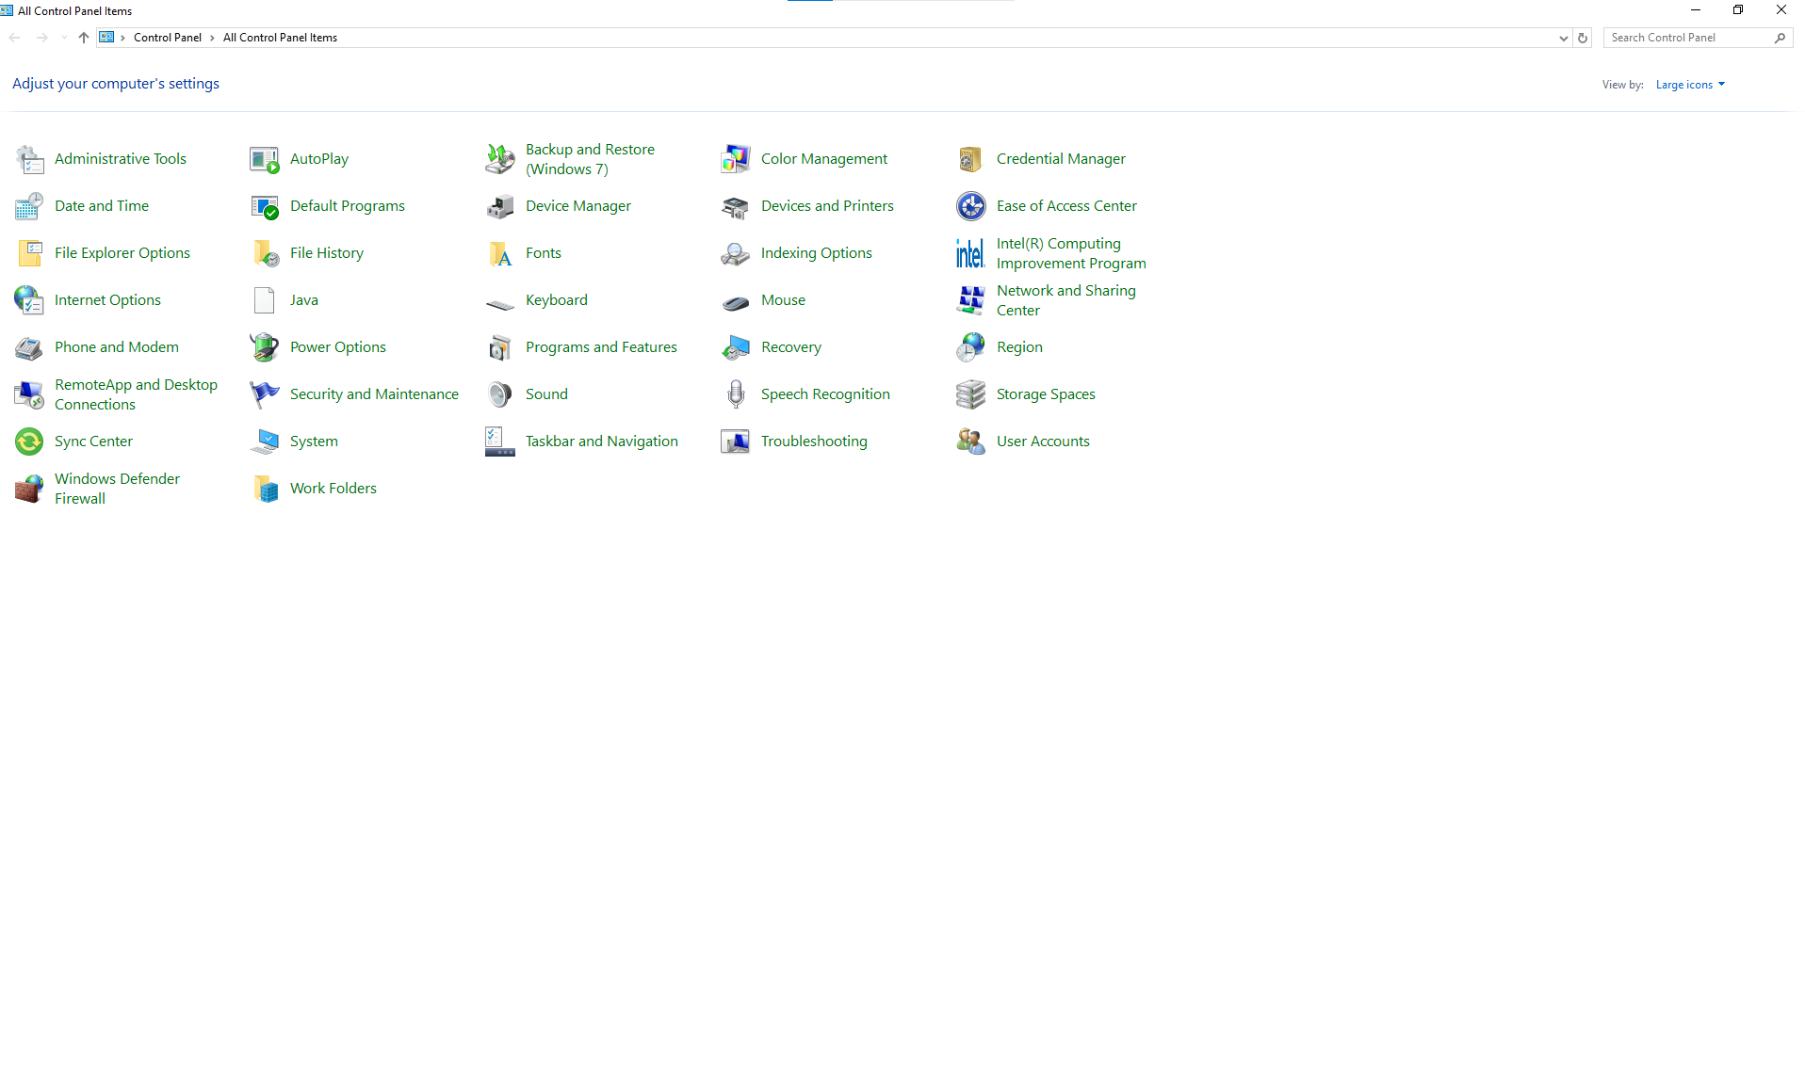Open the Troubleshooting icon

tap(736, 442)
